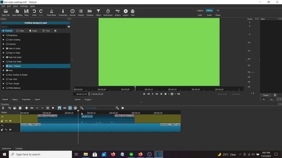Click the Export toolbar icon
282x158 pixels.
(126, 13)
